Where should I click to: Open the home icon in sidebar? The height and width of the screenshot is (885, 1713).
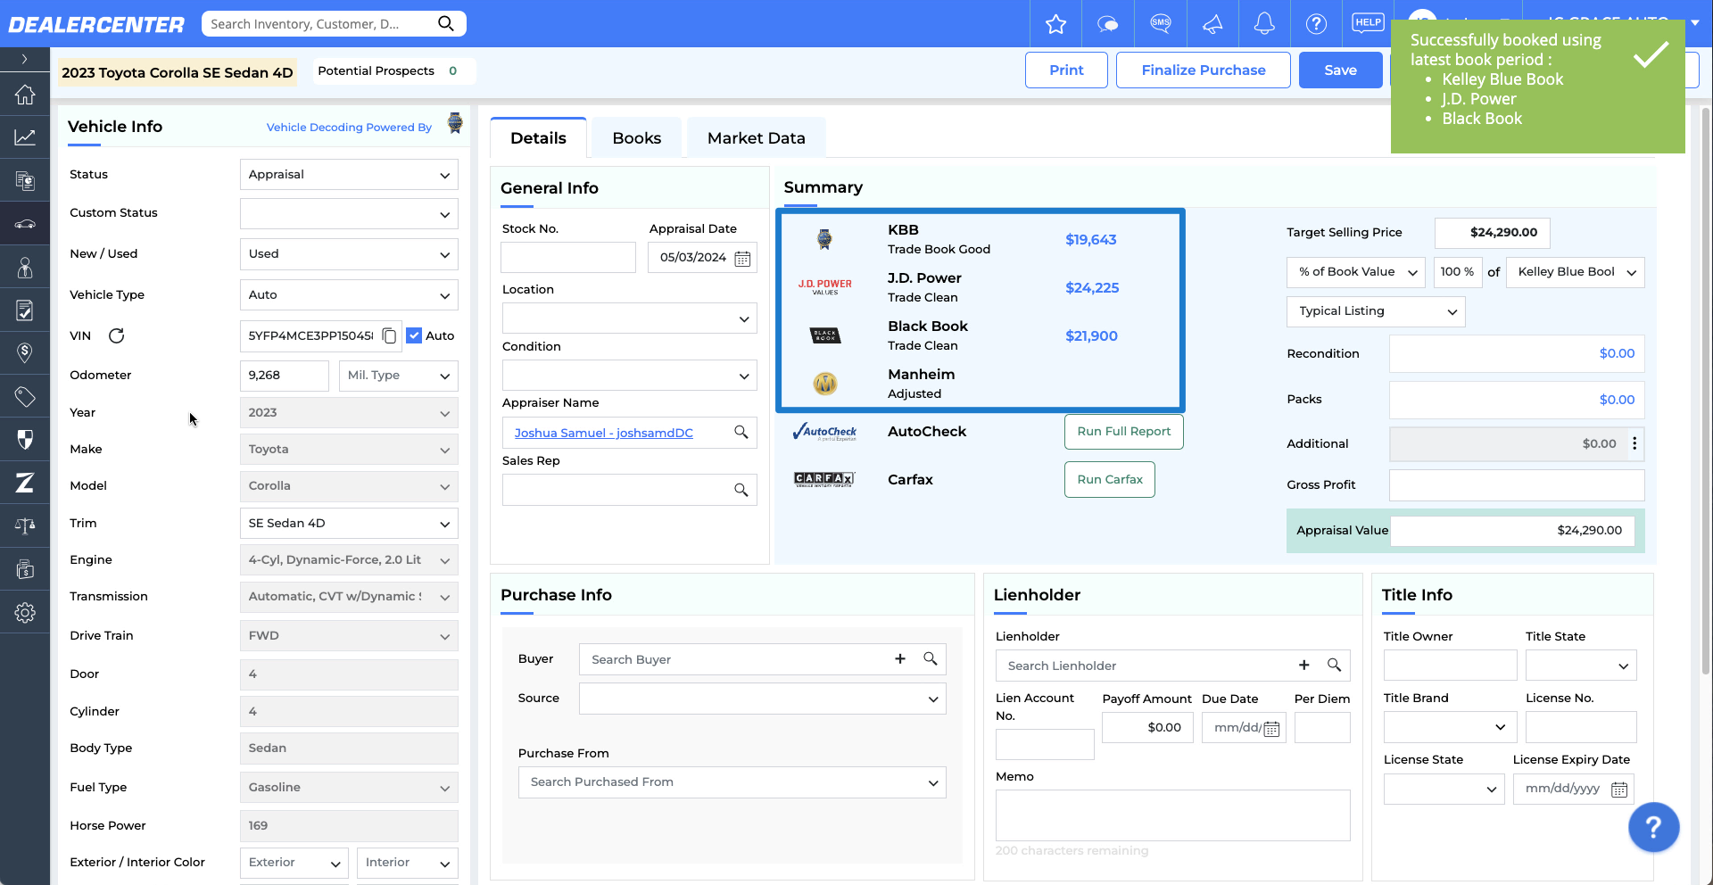(25, 95)
